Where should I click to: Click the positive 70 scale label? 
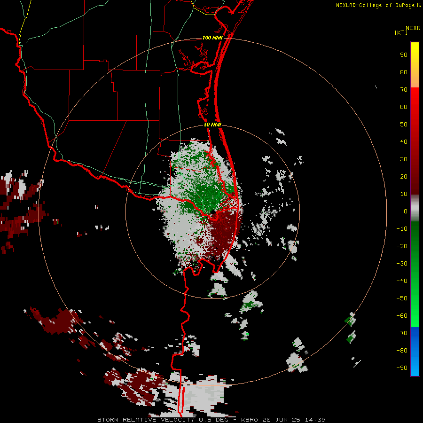pyautogui.click(x=404, y=90)
